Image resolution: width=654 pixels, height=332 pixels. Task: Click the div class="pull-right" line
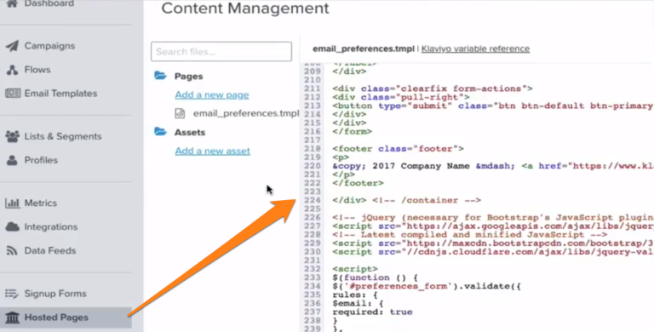401,97
